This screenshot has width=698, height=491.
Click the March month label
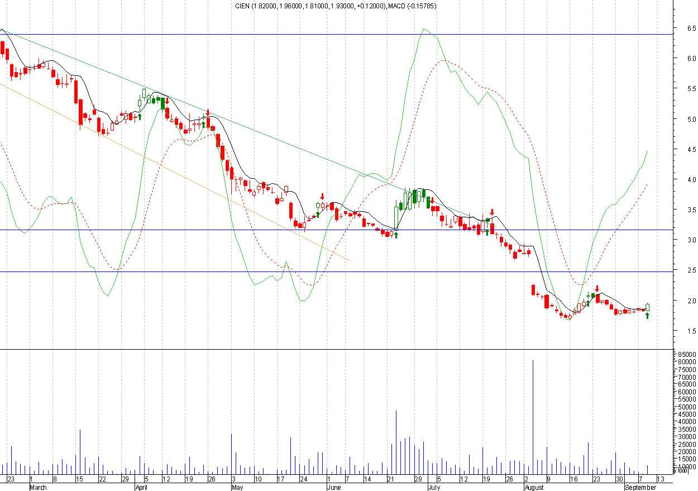[x=39, y=487]
